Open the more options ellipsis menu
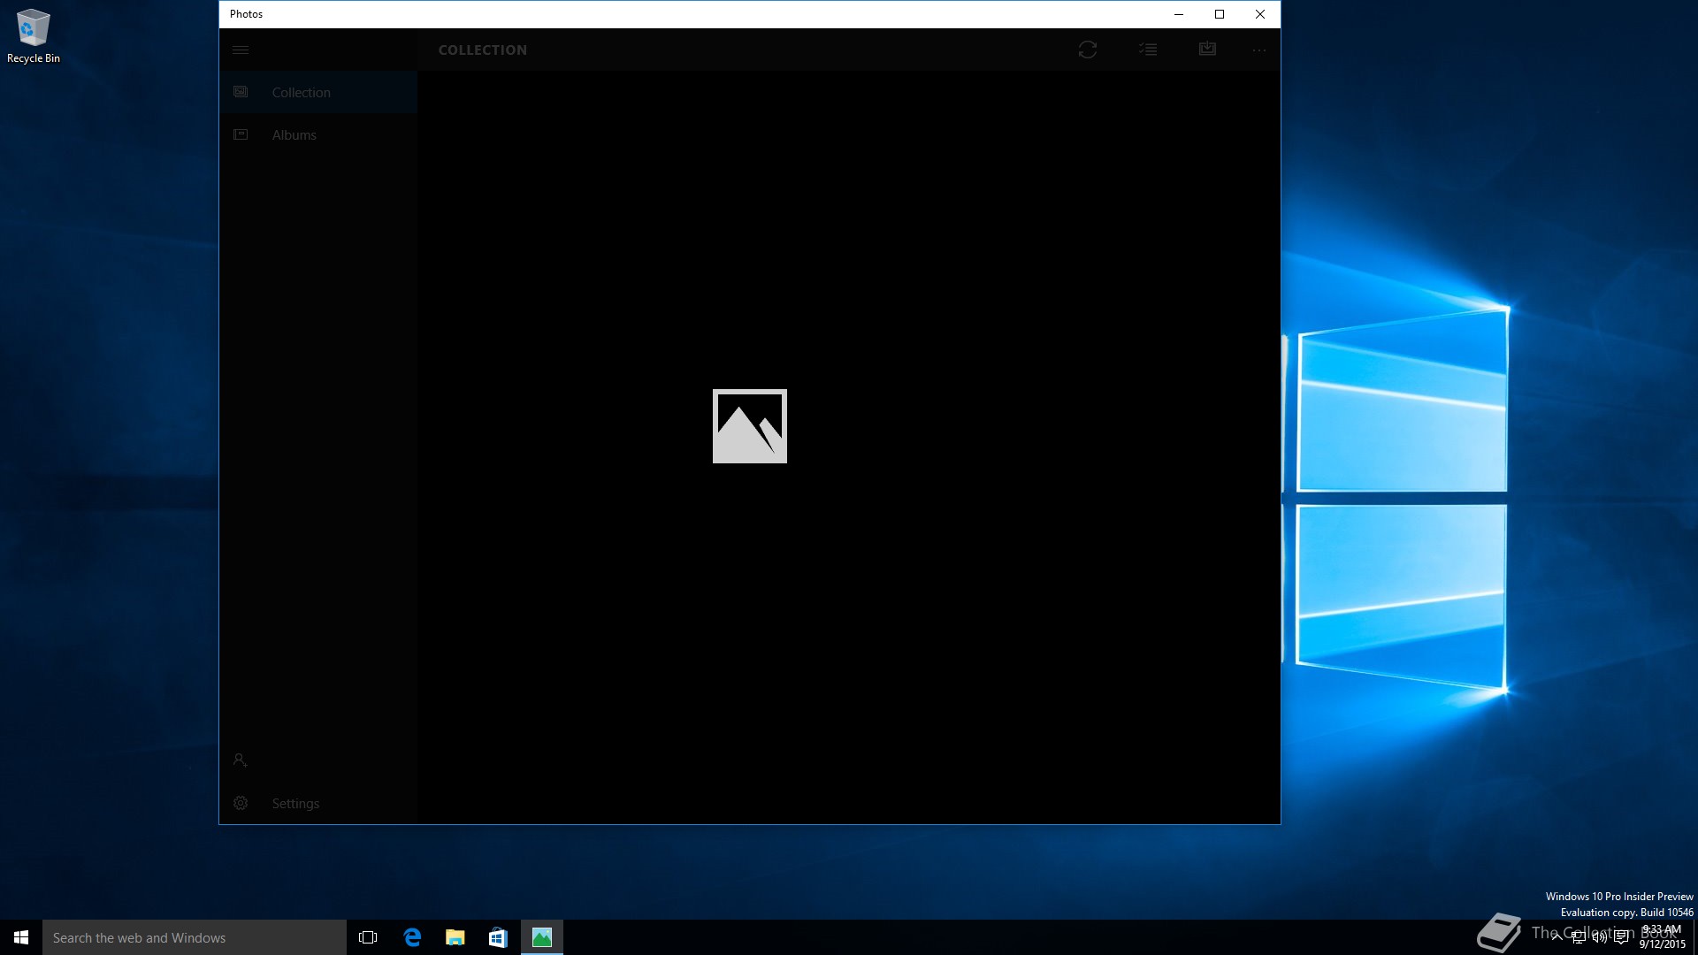 pos(1259,50)
